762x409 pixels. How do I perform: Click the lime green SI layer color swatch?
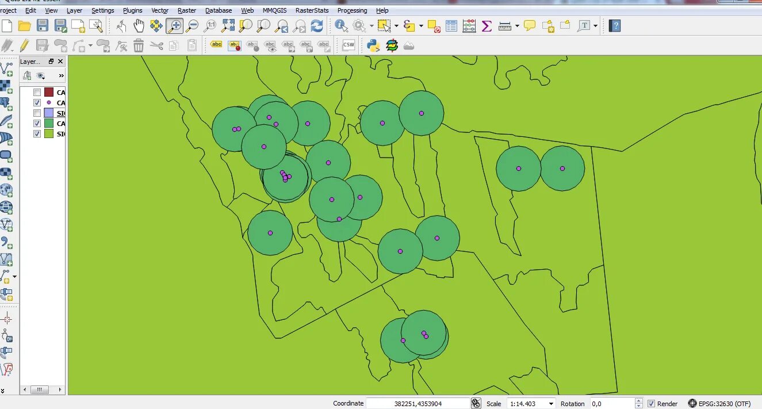(49, 133)
